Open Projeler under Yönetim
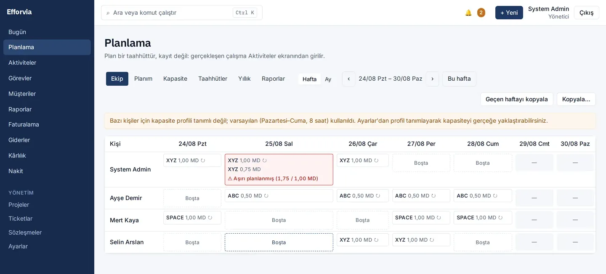The height and width of the screenshot is (274, 606). pyautogui.click(x=47, y=205)
